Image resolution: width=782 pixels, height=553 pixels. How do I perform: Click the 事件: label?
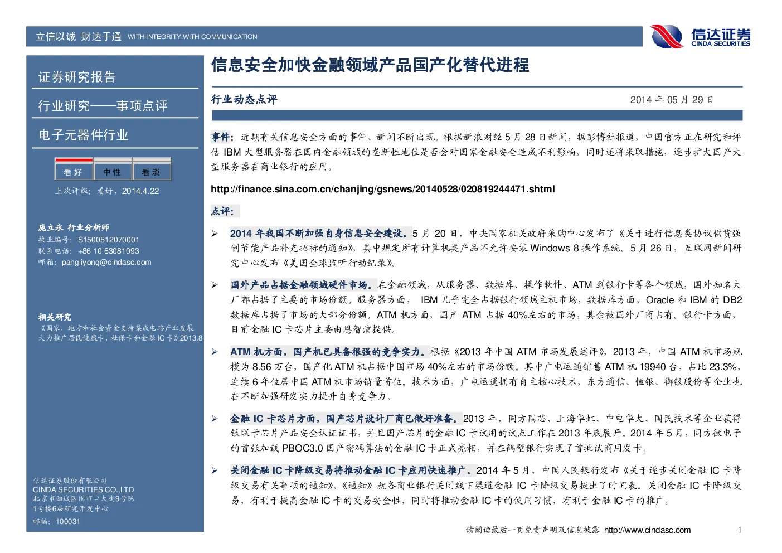[x=222, y=137]
